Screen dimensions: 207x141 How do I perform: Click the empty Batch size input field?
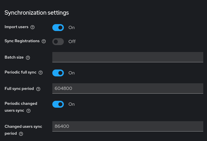click(x=128, y=57)
